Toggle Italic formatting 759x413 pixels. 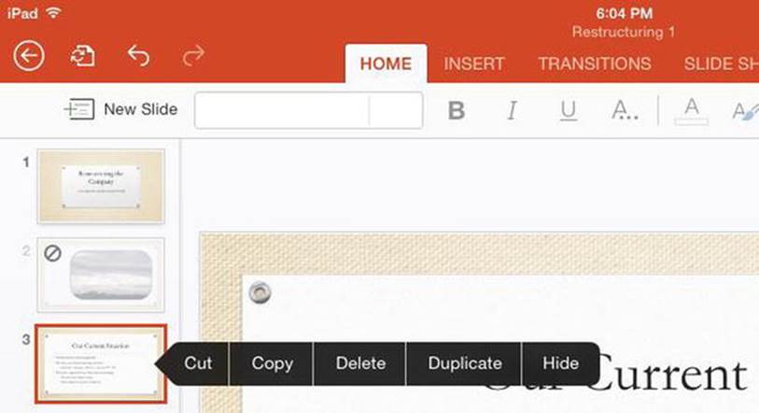pyautogui.click(x=512, y=110)
